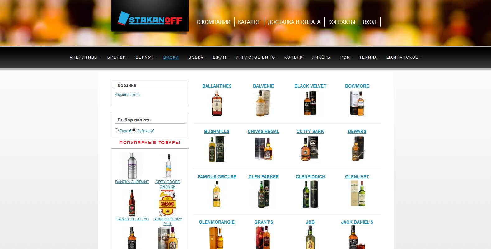Follow the BALLANTINES text link
Screen dimensions: 491x249
click(x=217, y=86)
